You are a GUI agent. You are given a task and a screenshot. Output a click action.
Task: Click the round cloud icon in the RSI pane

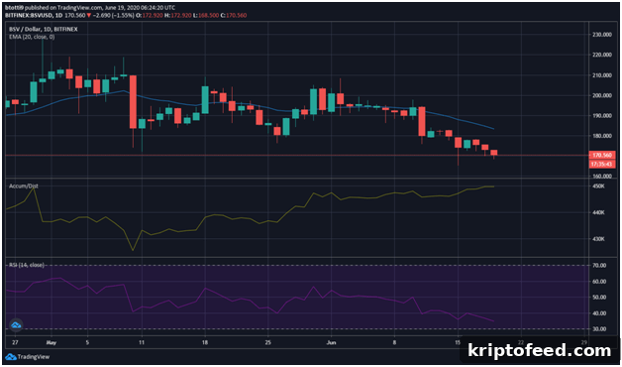click(16, 325)
